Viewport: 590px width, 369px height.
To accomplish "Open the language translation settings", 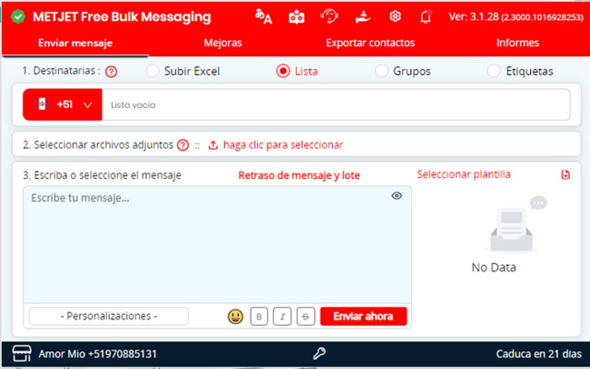I will click(262, 17).
